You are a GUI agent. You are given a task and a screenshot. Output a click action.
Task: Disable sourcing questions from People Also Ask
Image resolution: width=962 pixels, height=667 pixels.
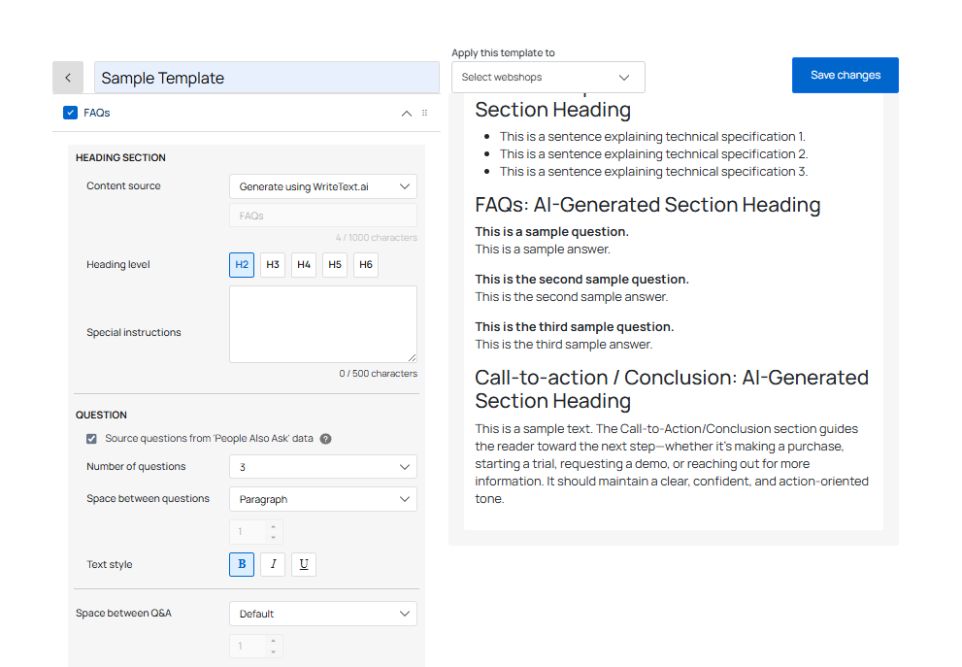[92, 439]
